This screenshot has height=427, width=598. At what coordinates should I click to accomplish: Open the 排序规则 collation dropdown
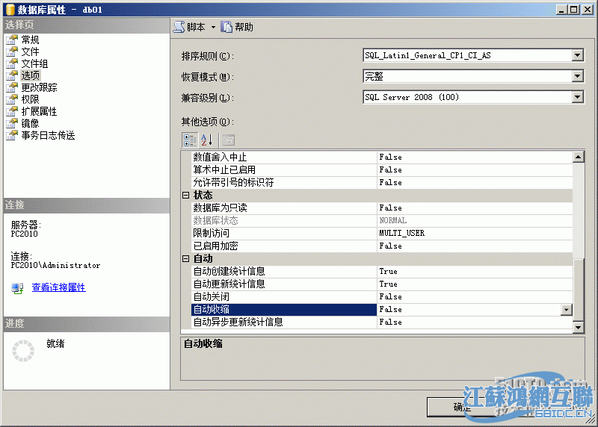pos(578,55)
